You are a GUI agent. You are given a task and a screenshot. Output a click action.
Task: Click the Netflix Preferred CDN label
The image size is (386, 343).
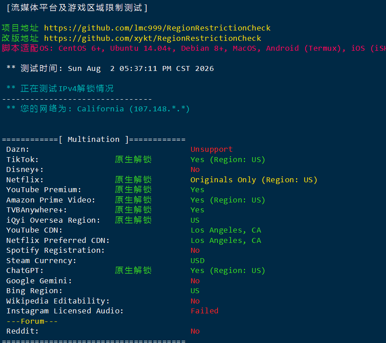pos(58,240)
